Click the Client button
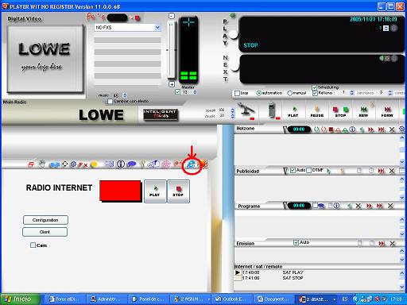 tap(45, 232)
